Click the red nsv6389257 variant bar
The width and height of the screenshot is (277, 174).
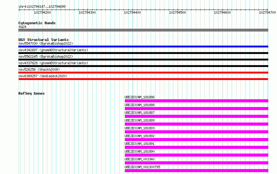[x=143, y=79]
